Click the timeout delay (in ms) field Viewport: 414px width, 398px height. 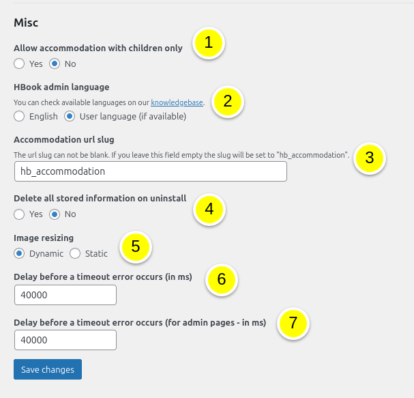pyautogui.click(x=65, y=295)
